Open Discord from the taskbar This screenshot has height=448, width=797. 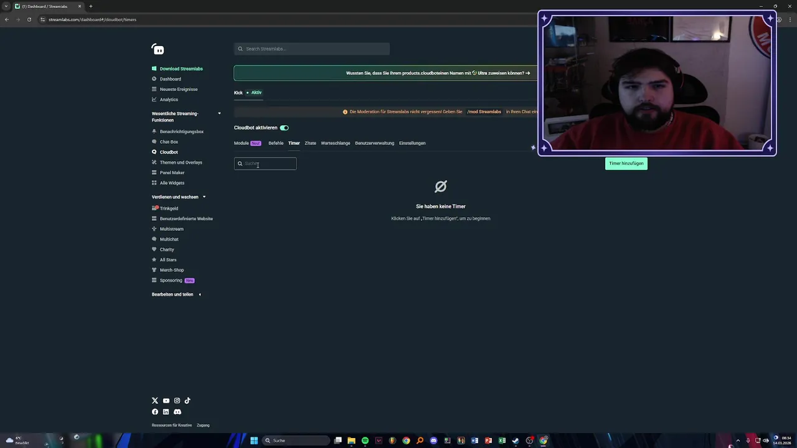[433, 441]
